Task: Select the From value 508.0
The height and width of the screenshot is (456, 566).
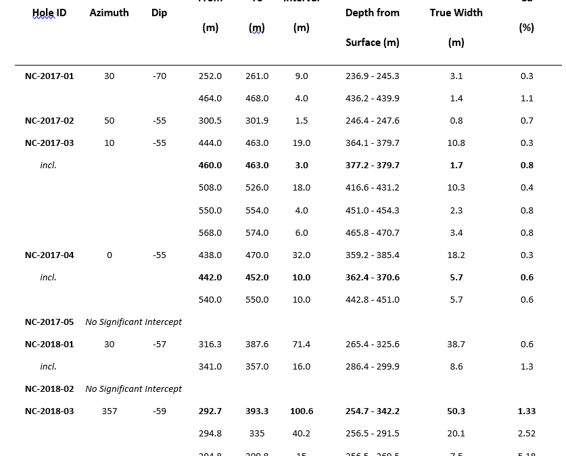Action: tap(210, 187)
